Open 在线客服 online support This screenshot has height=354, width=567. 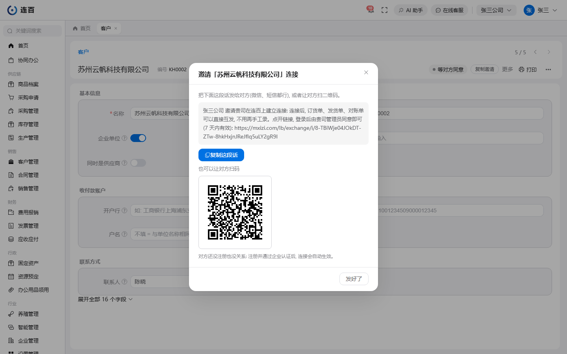[449, 10]
